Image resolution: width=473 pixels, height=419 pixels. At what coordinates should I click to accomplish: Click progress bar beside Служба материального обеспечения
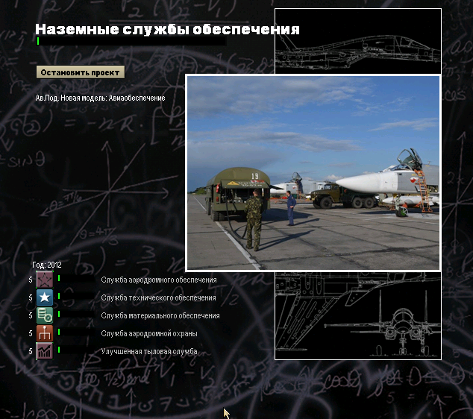(76, 314)
